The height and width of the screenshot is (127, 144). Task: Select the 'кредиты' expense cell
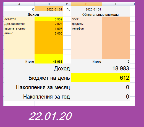pyautogui.click(x=86, y=24)
